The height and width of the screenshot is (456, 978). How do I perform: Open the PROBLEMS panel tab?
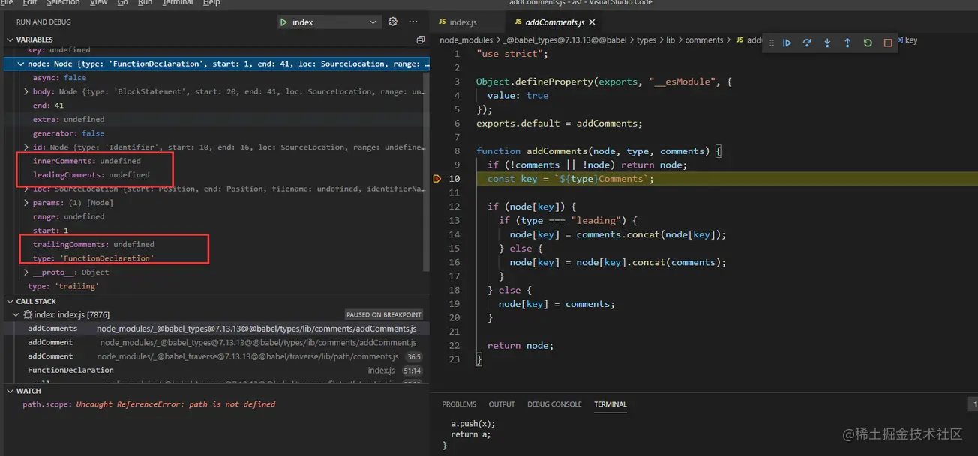point(459,404)
